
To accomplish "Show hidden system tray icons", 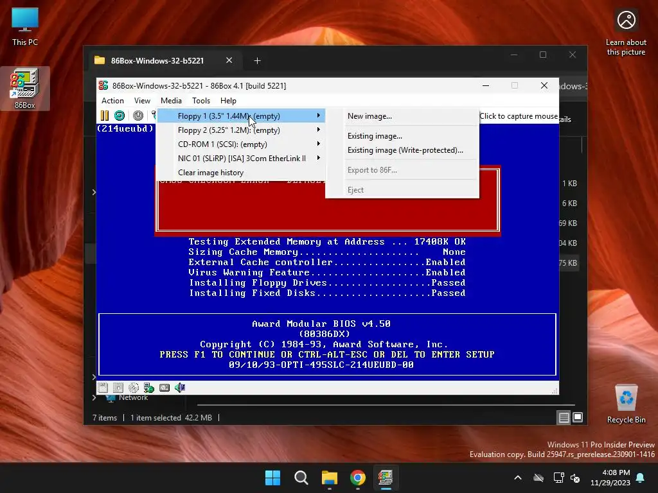I will click(x=518, y=478).
